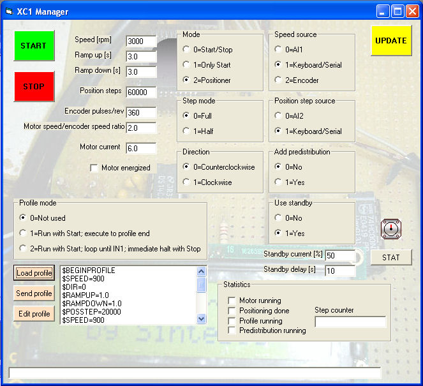Click the Speed [rpm] input field
The width and height of the screenshot is (423, 386).
click(x=141, y=41)
